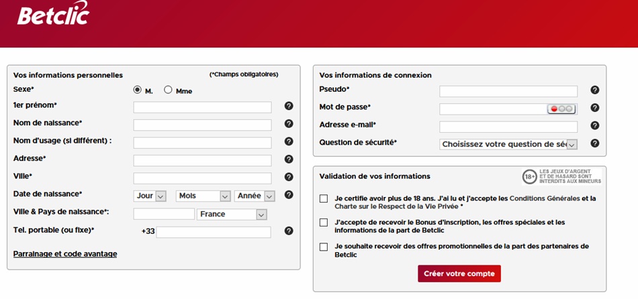This screenshot has height=299, width=638.
Task: Open the France country dropdown
Action: [232, 214]
